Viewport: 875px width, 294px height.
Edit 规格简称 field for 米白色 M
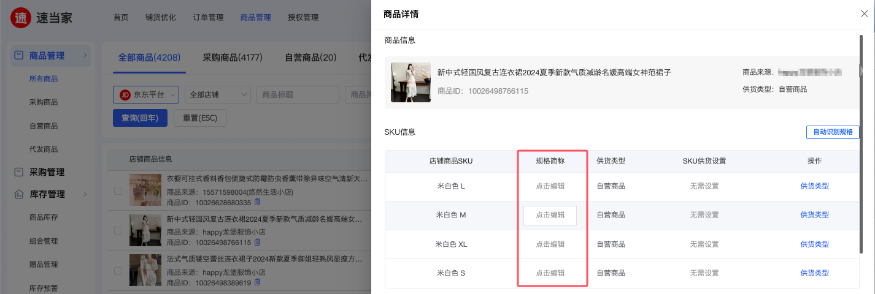[x=550, y=215]
